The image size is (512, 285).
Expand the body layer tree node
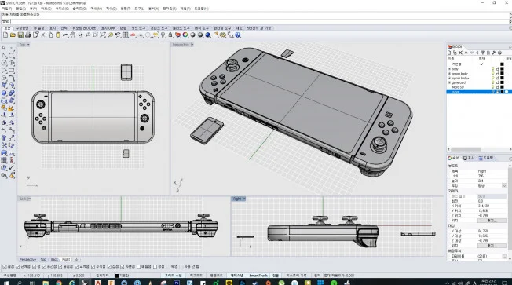[449, 69]
